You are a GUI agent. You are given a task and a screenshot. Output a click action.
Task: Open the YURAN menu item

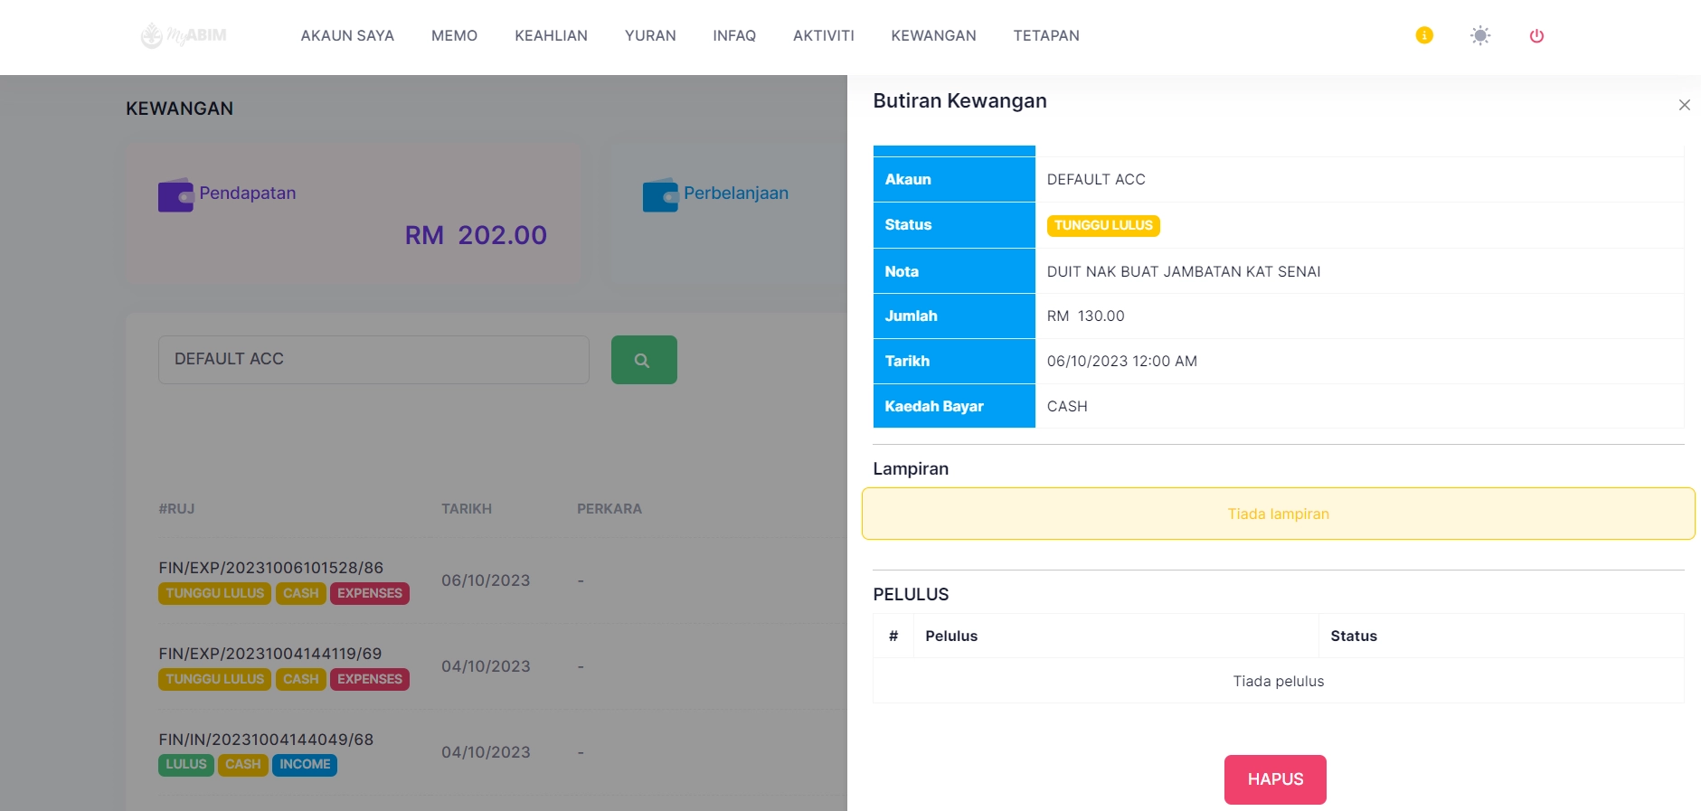click(649, 36)
